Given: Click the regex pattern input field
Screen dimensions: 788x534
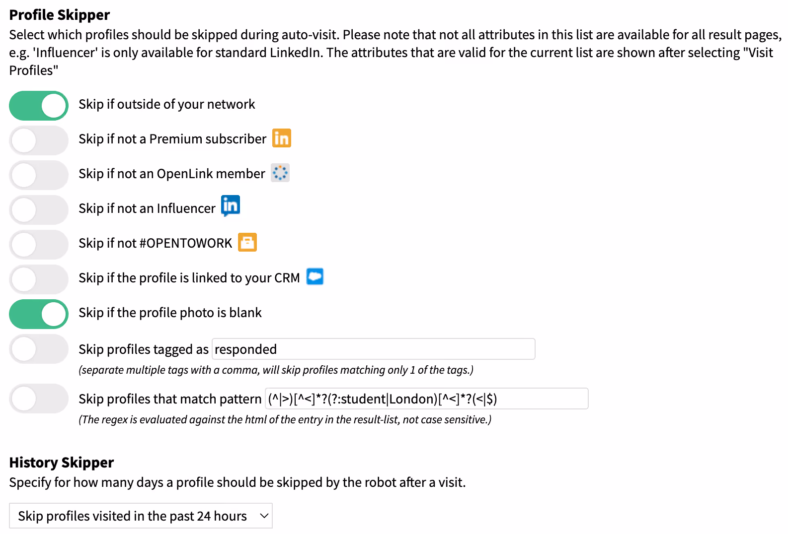Looking at the screenshot, I should click(427, 399).
